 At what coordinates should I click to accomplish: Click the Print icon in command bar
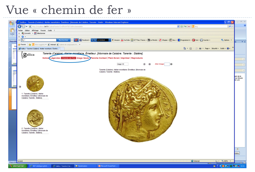point(200,48)
